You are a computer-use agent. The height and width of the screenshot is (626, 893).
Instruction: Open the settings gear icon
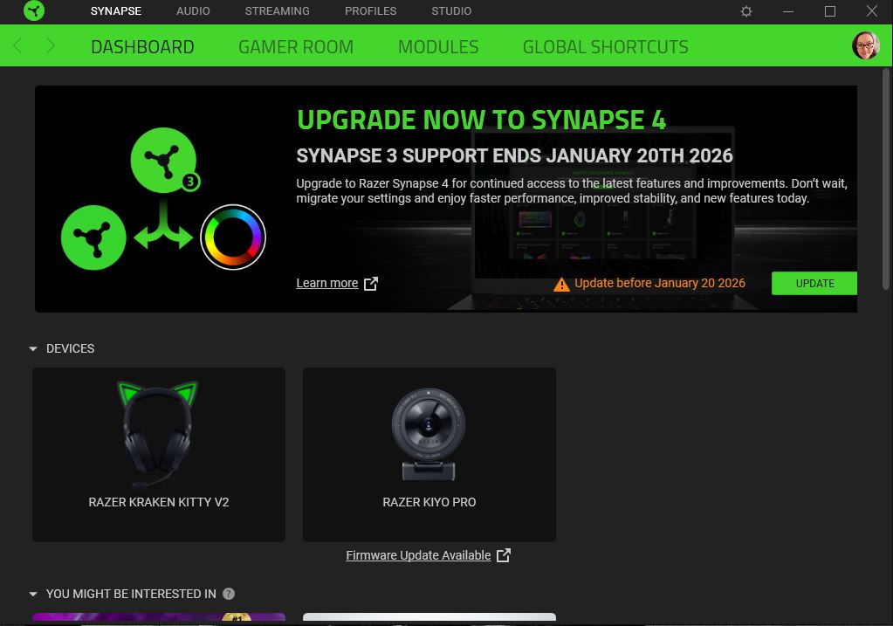746,11
